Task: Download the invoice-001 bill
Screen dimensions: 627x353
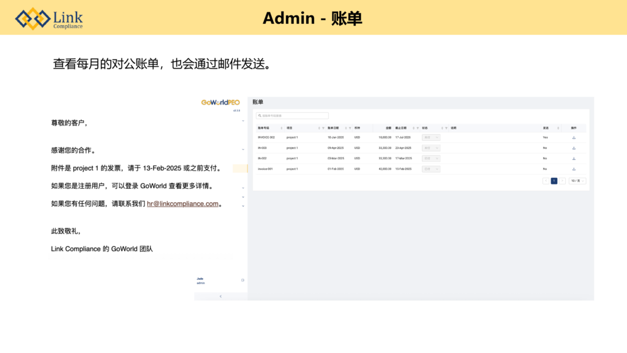Action: tap(574, 169)
